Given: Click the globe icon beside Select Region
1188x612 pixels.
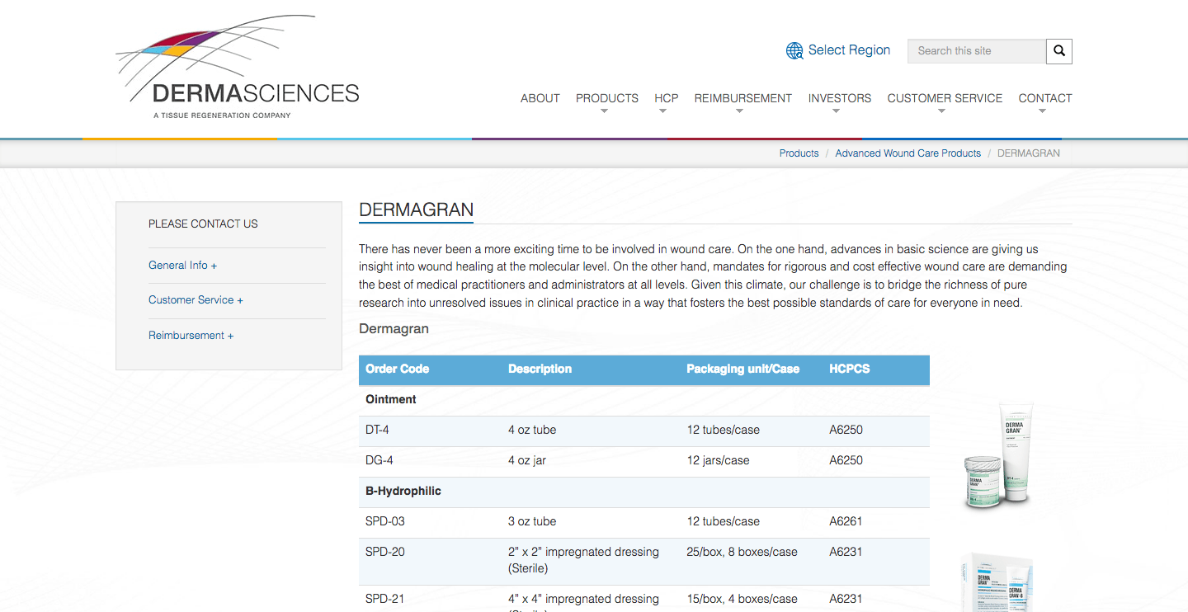Looking at the screenshot, I should click(x=794, y=50).
